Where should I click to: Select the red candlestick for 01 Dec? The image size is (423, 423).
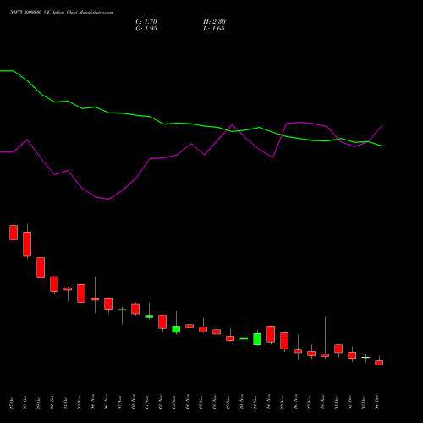[338, 349]
